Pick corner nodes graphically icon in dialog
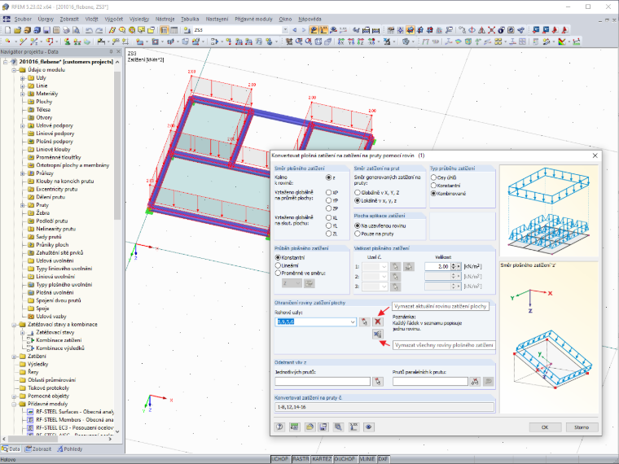The image size is (619, 464). pyautogui.click(x=364, y=322)
